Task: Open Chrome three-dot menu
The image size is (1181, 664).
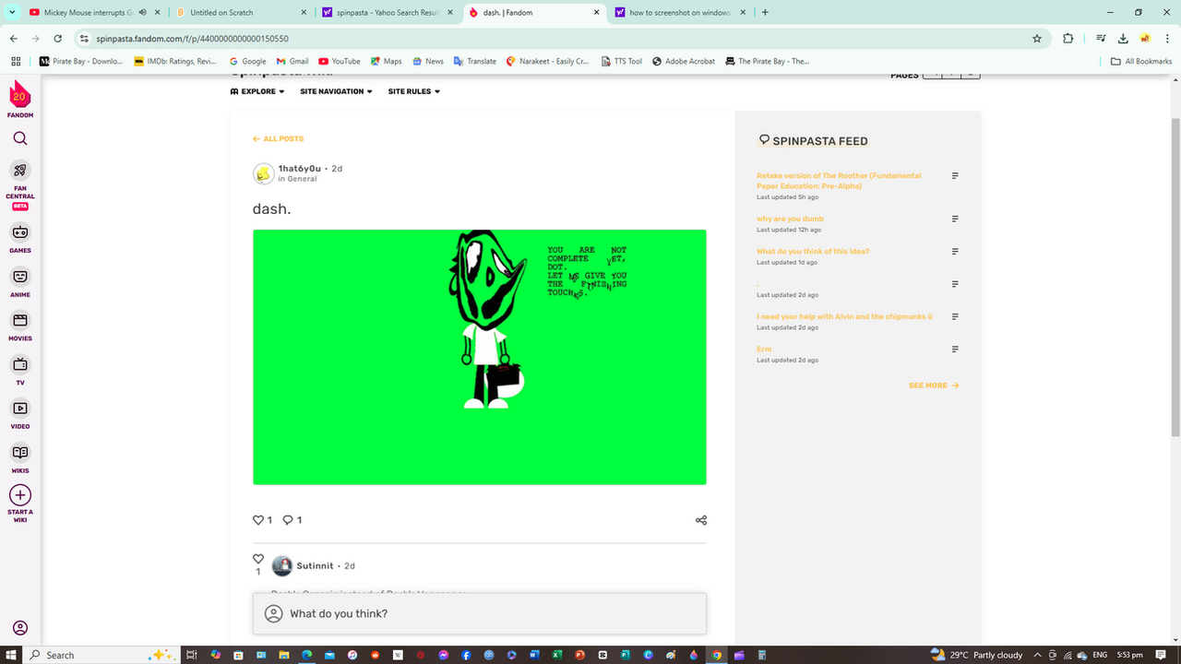Action: 1166,39
